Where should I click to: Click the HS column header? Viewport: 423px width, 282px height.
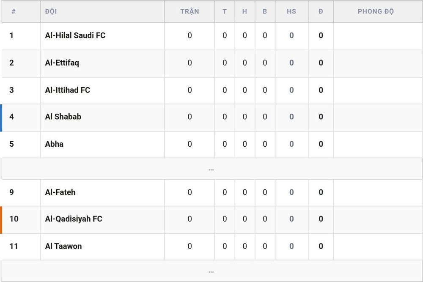tap(291, 11)
